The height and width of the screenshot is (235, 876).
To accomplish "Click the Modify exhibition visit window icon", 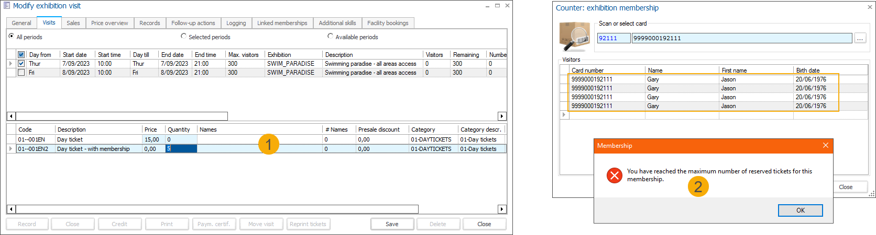I will [6, 6].
